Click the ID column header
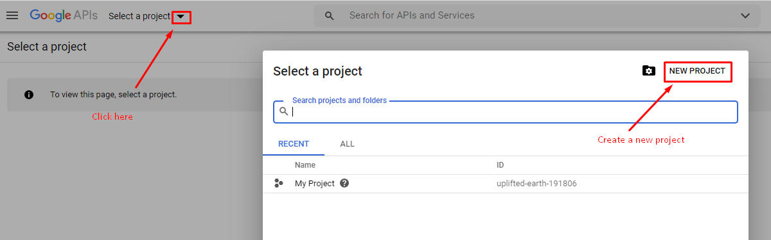The height and width of the screenshot is (240, 771). point(501,165)
